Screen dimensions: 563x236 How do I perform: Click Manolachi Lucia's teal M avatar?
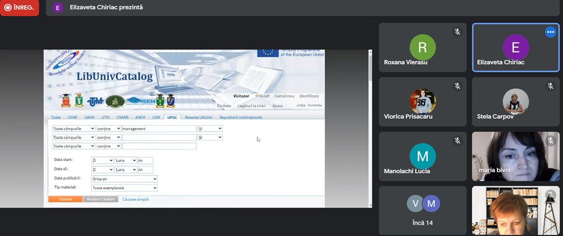423,156
